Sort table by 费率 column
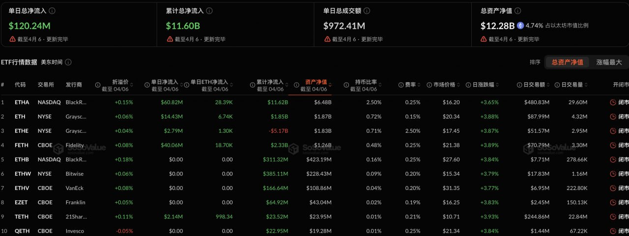 [410, 85]
